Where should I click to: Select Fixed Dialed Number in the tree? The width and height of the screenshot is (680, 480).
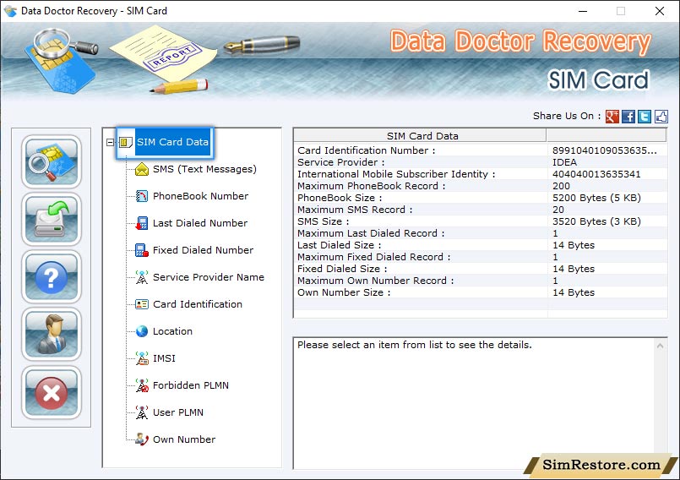pyautogui.click(x=203, y=250)
